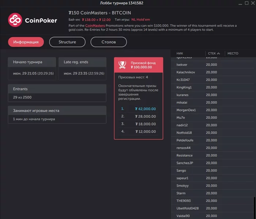The image size is (256, 219).
Task: Select player Smokyy in the list
Action: (x=212, y=186)
